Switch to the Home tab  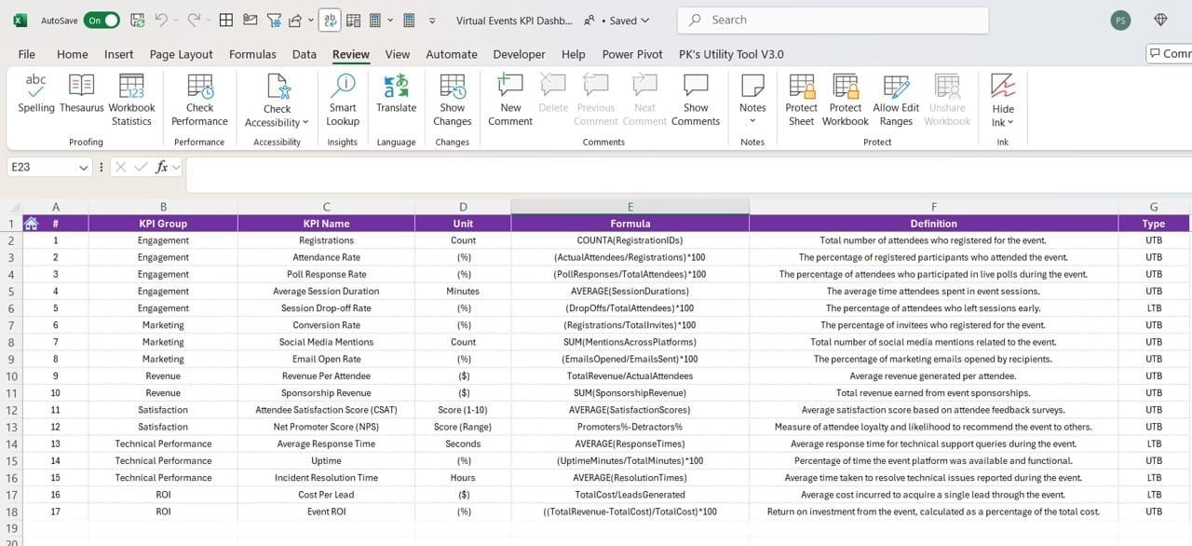(x=73, y=54)
